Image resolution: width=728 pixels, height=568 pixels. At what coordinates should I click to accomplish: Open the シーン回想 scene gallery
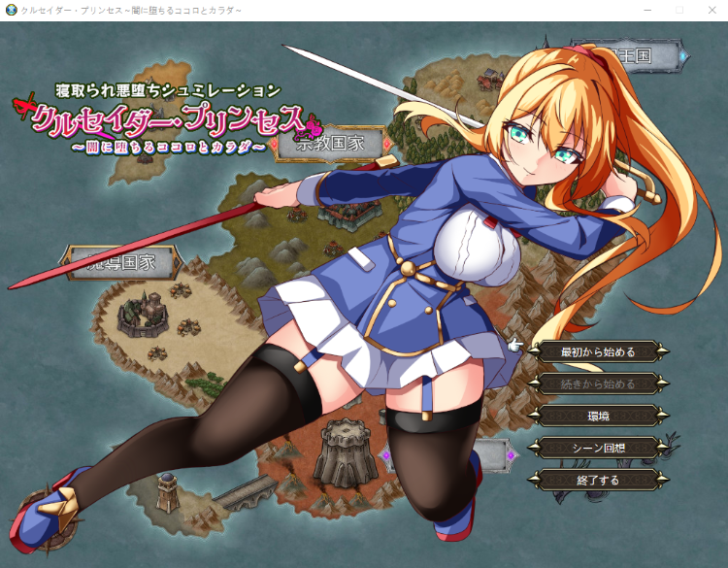[598, 449]
